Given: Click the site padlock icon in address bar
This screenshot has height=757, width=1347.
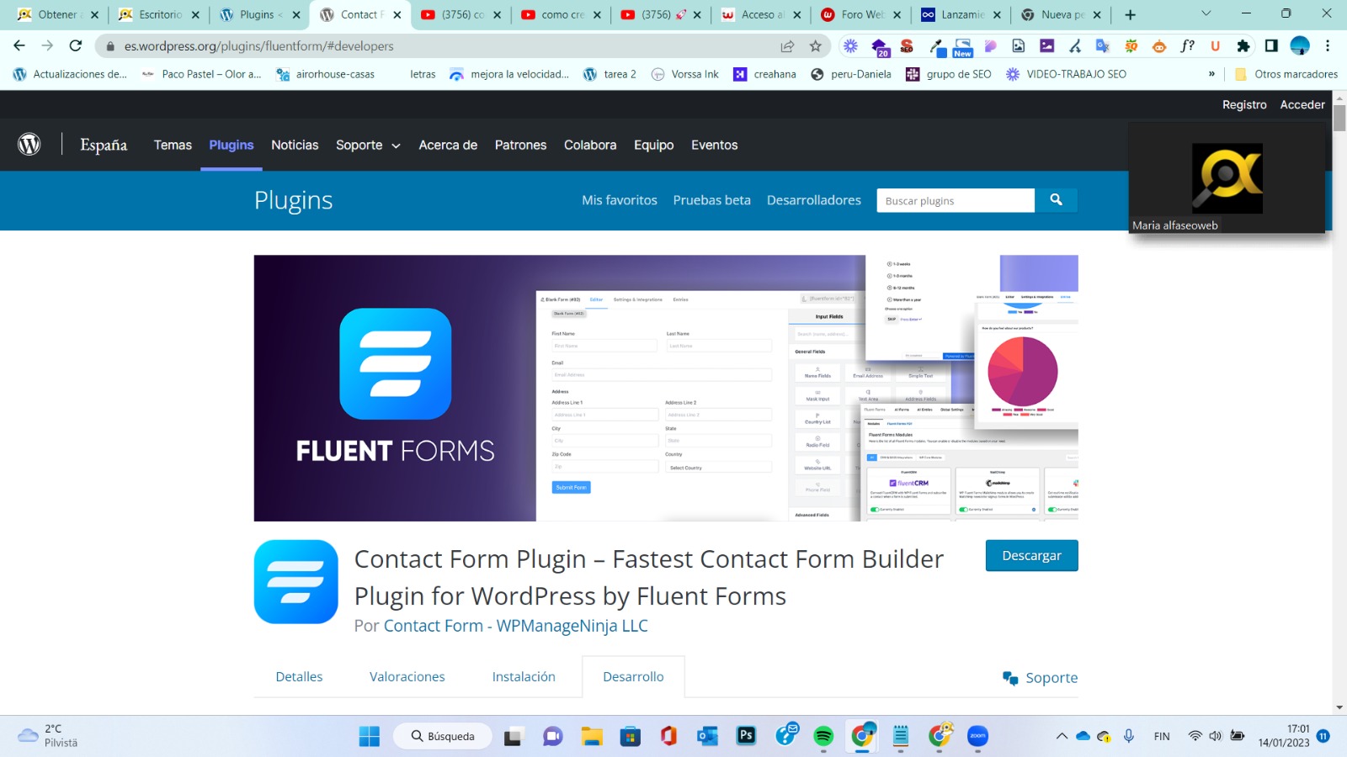Looking at the screenshot, I should coord(109,46).
